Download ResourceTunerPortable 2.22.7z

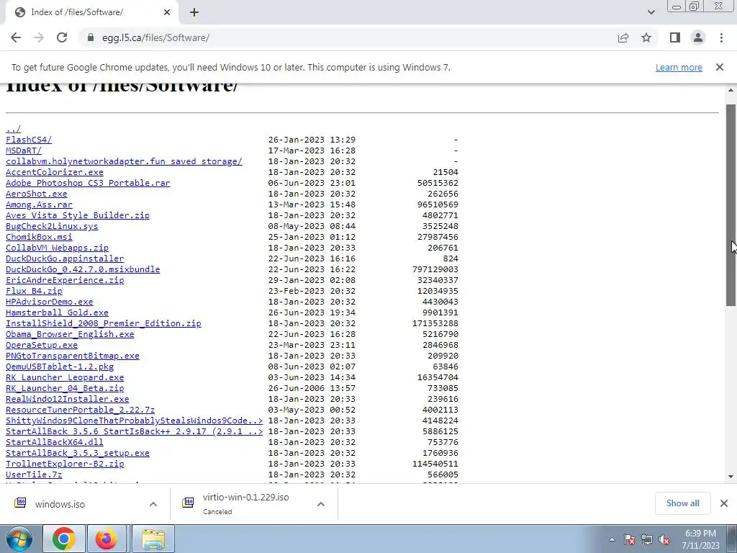[x=80, y=410]
